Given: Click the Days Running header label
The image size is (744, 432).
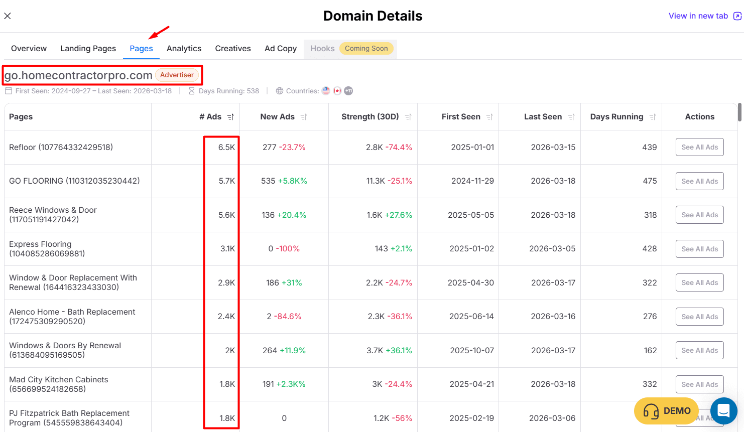Looking at the screenshot, I should point(616,117).
